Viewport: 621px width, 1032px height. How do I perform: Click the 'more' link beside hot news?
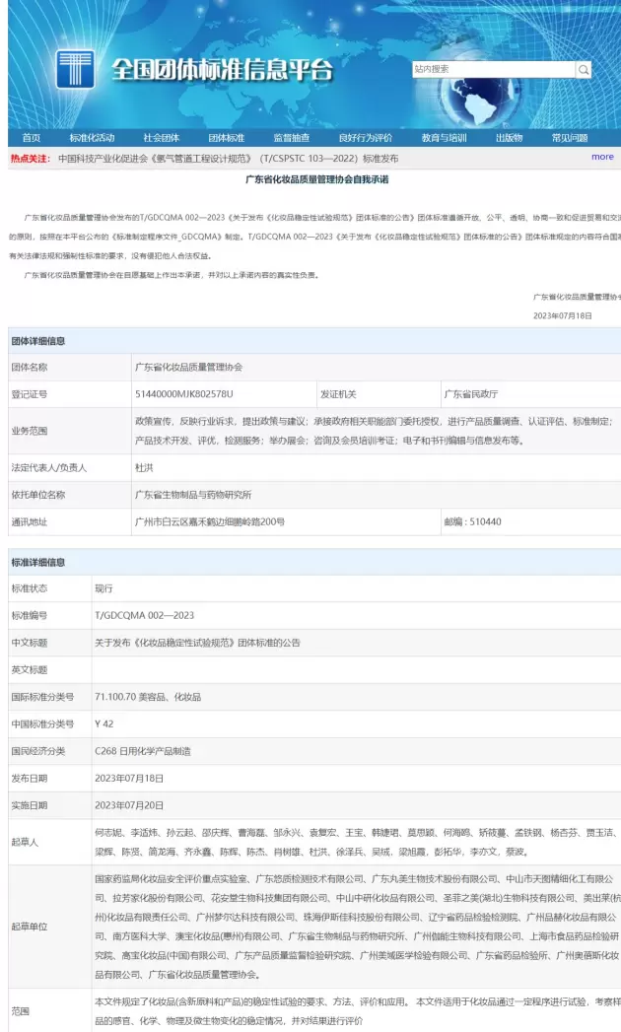coord(602,157)
